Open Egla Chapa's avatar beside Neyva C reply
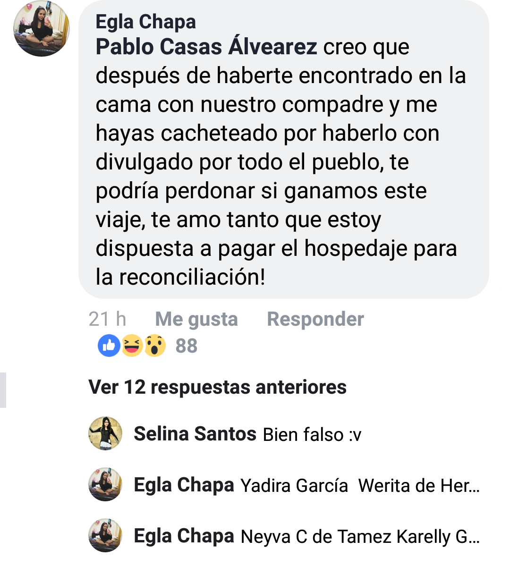Screen dimensions: 510x574 [x=105, y=535]
